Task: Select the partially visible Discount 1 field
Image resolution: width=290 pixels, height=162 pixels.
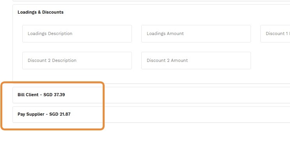Action: point(275,34)
